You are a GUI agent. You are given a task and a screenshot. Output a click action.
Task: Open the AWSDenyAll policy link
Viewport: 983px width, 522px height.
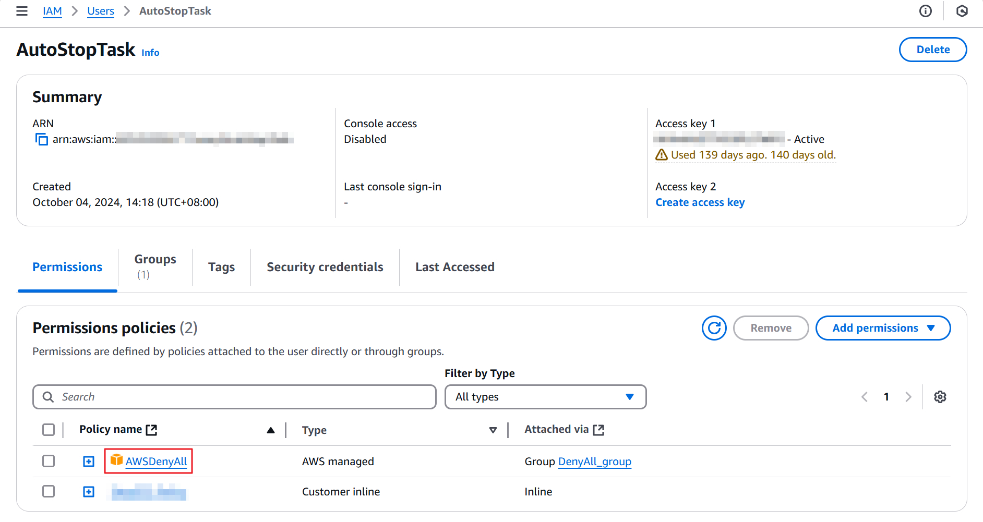pos(156,462)
